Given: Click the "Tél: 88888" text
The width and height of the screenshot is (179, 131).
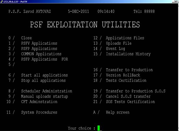Looking at the screenshot, I should point(144,11).
